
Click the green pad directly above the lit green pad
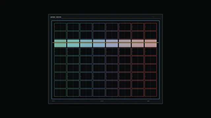click(60, 35)
